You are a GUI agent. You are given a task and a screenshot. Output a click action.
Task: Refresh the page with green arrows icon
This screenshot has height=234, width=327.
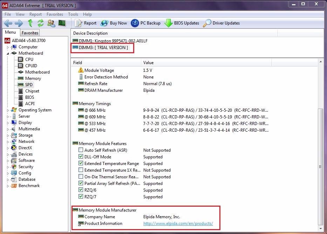click(x=41, y=23)
